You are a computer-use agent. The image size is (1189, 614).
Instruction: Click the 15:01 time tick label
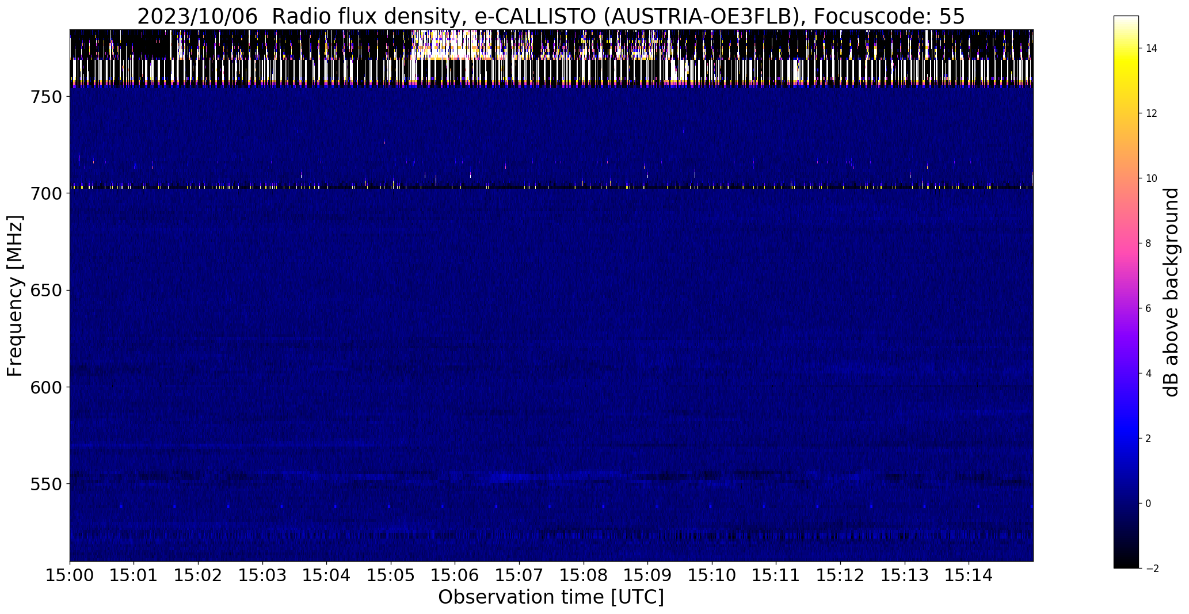pos(134,575)
